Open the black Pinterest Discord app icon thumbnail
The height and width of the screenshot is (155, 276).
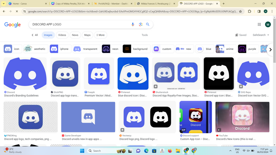pyautogui.click(x=219, y=74)
